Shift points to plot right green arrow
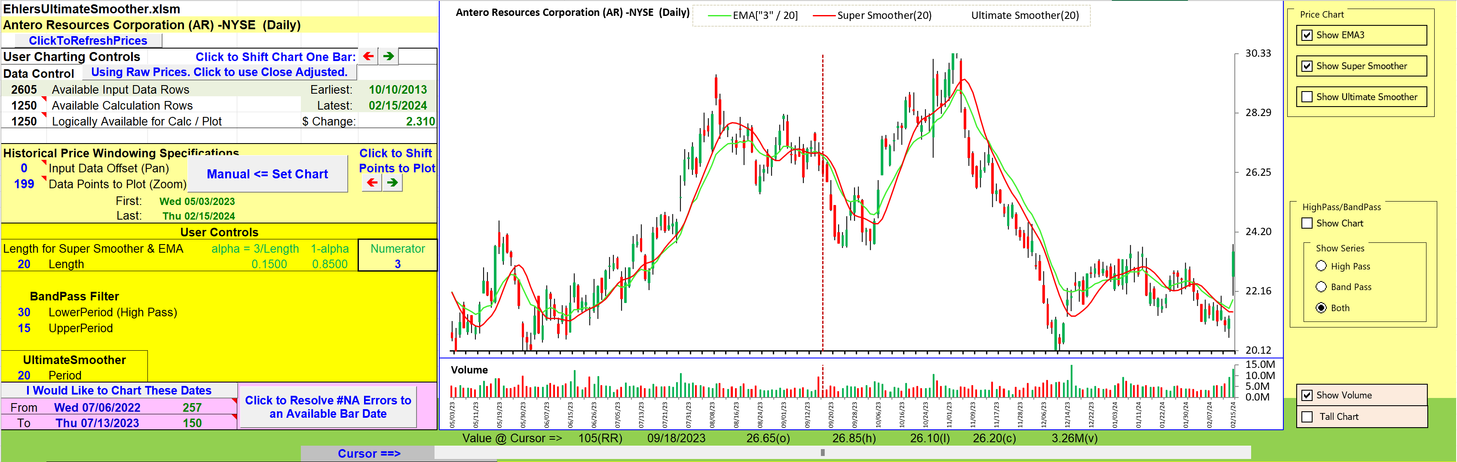1457x462 pixels. (x=392, y=183)
